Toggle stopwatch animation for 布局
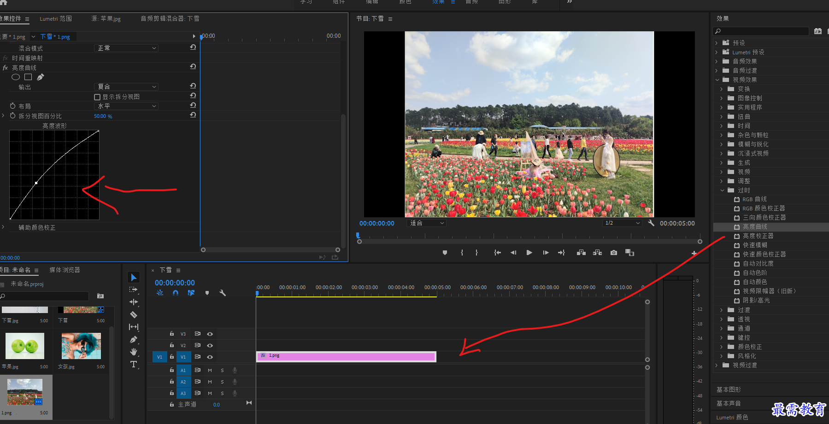829x424 pixels. click(12, 106)
